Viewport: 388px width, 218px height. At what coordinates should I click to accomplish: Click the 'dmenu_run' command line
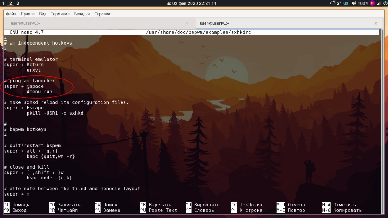tap(39, 92)
